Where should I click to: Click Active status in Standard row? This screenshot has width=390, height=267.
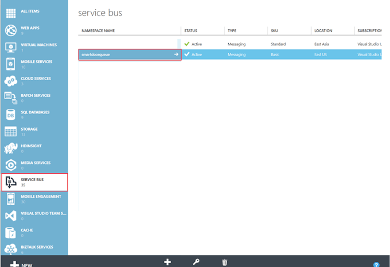[x=193, y=44]
